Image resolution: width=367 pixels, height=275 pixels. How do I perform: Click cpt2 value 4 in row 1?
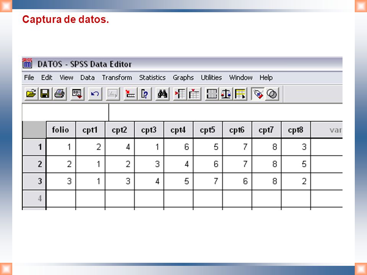click(x=120, y=147)
